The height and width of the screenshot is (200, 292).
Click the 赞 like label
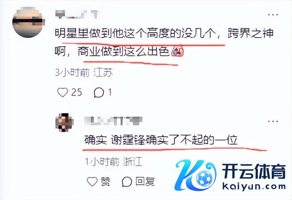tap(106, 181)
